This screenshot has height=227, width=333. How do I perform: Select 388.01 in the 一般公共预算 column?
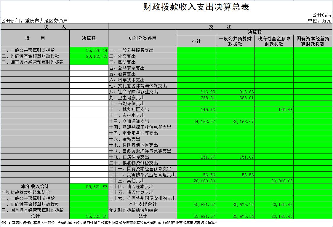(x=235, y=98)
